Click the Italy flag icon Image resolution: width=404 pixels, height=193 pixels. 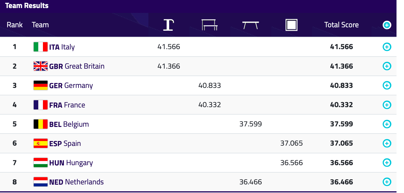click(x=40, y=47)
